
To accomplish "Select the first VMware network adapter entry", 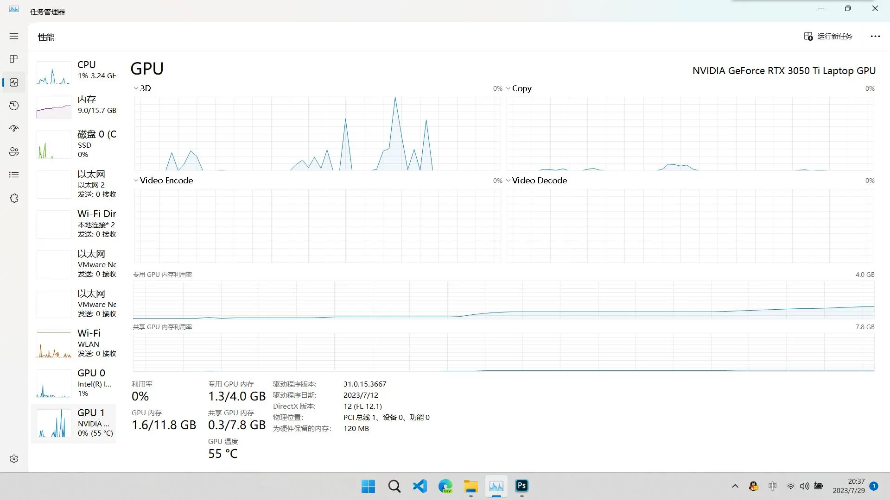I will tap(74, 263).
